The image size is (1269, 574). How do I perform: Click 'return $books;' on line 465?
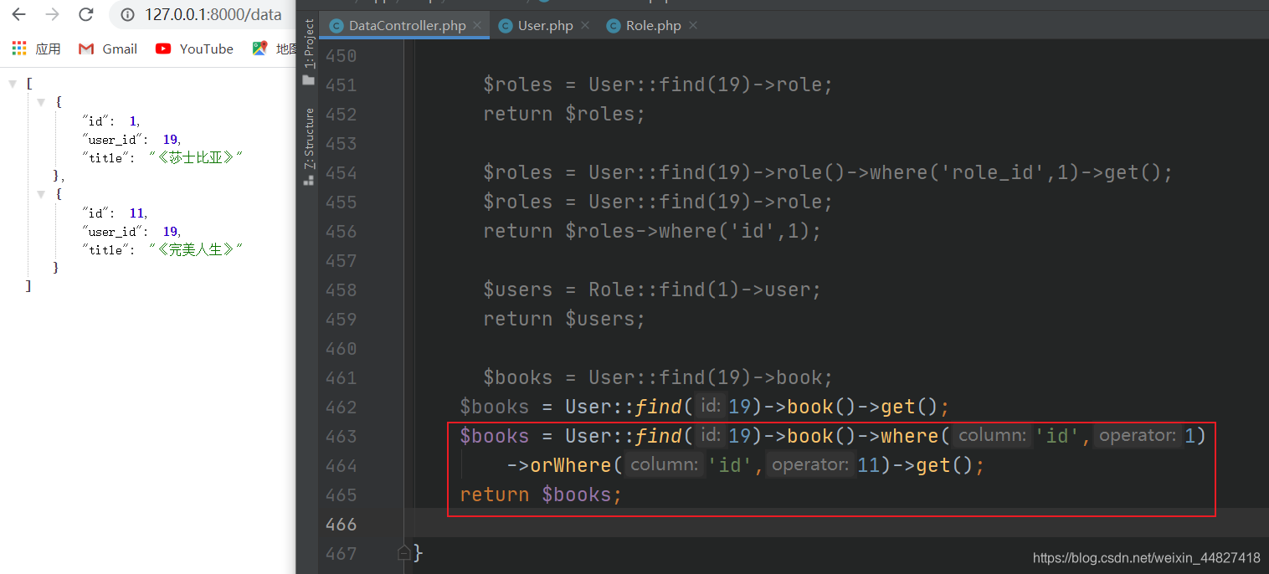[541, 495]
